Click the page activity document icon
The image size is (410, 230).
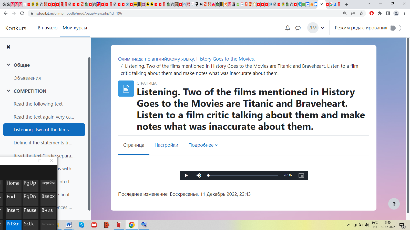click(126, 88)
